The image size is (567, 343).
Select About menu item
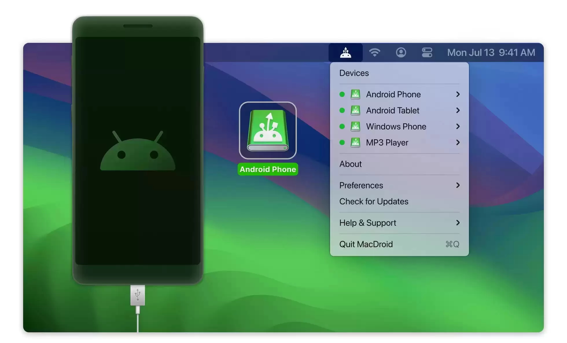(351, 163)
